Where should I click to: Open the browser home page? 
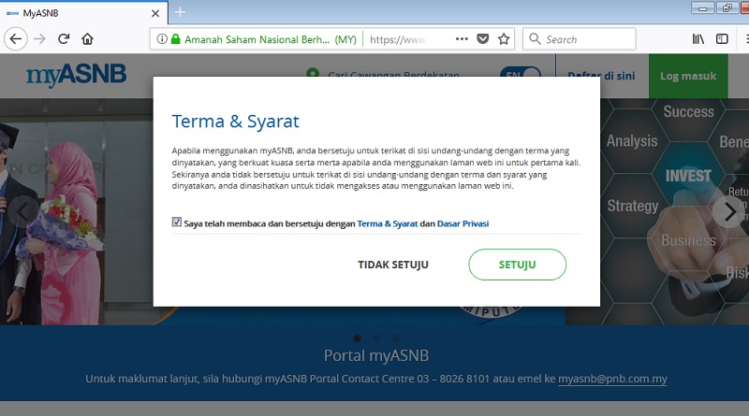pos(87,38)
